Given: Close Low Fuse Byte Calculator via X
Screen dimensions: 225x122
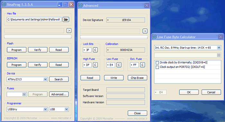Looking at the screenshot, I should pyautogui.click(x=221, y=37).
